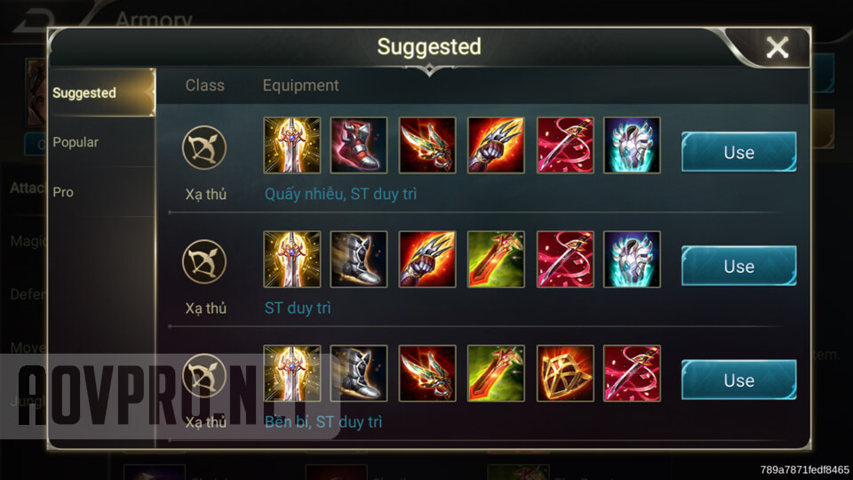Select the grey speed boots in second build
The width and height of the screenshot is (853, 480).
click(x=359, y=260)
